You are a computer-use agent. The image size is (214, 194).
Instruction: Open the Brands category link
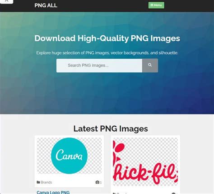click(47, 182)
